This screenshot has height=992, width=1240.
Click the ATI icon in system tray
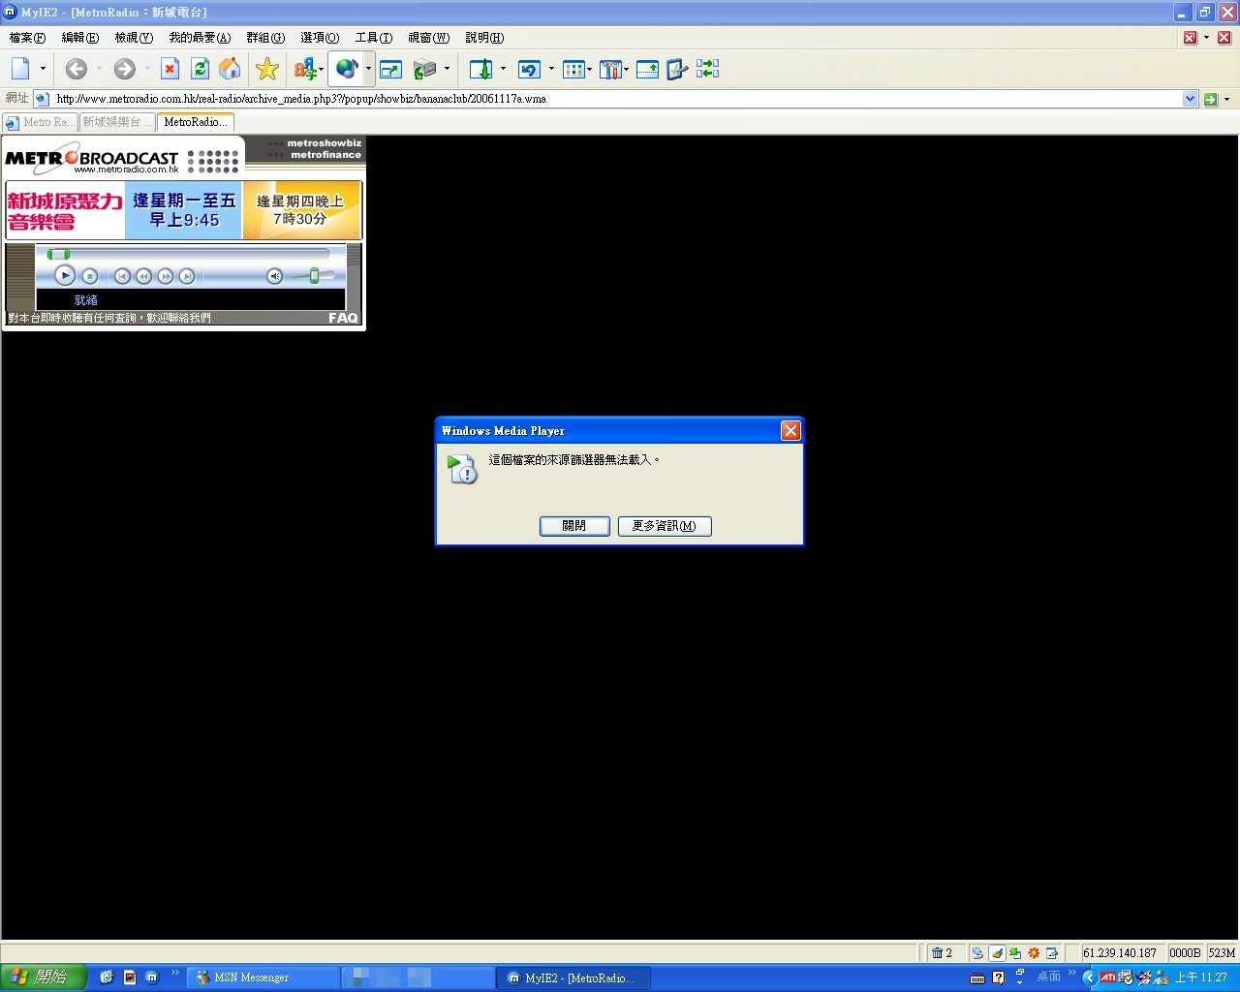point(1107,977)
